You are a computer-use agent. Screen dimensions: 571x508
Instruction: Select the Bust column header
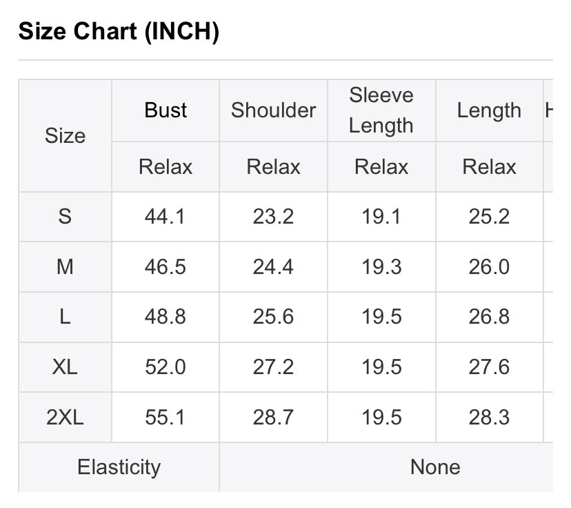(166, 110)
